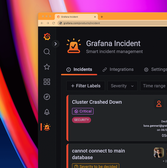Expand the sidebar with chevron arrow

[55, 44]
